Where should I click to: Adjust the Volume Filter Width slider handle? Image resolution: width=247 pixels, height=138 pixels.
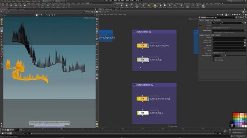tap(225, 56)
